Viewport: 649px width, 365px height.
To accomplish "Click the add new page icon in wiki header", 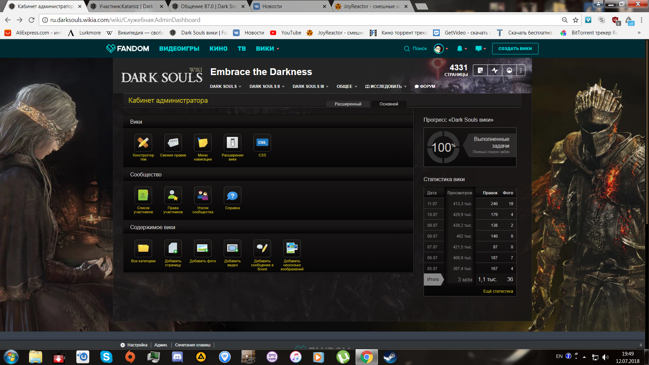I will tap(480, 70).
